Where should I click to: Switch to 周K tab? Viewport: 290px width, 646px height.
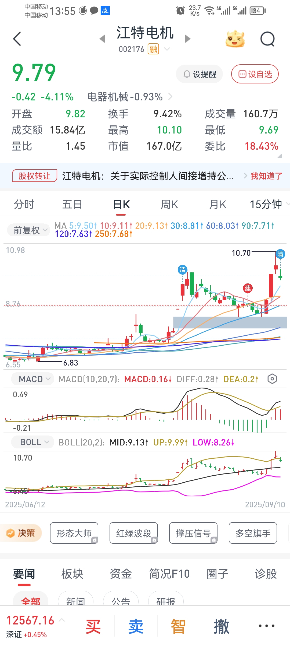point(169,204)
